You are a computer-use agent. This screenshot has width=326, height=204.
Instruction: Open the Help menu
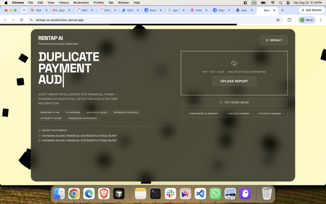137,3
